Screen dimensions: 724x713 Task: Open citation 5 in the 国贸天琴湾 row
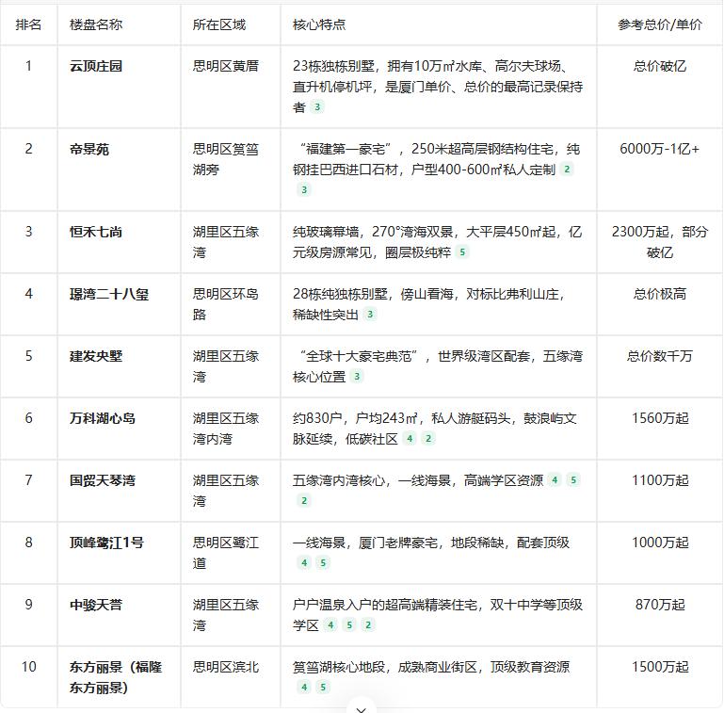573,480
